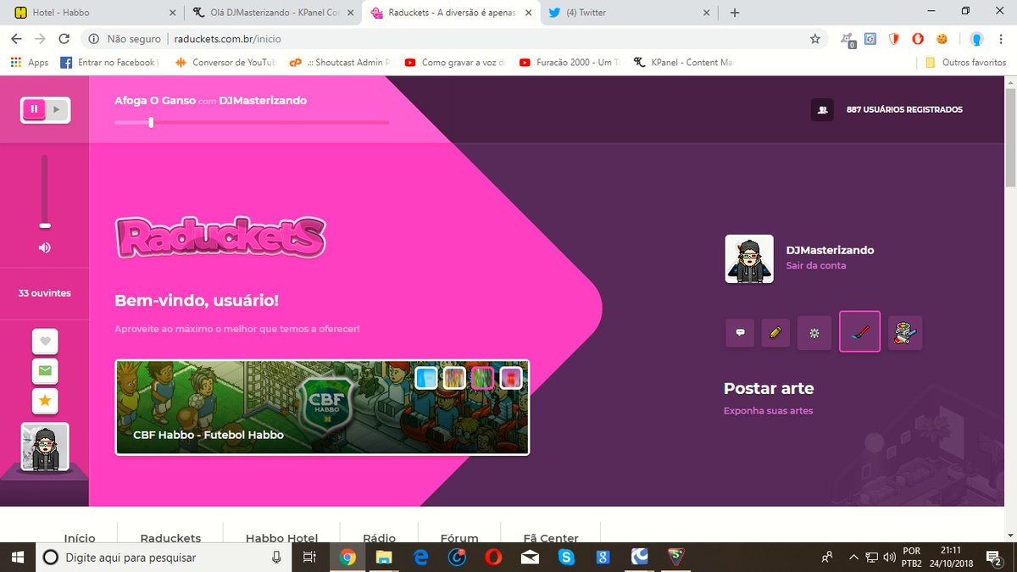Open a new browser tab
The height and width of the screenshot is (572, 1017).
tap(735, 13)
